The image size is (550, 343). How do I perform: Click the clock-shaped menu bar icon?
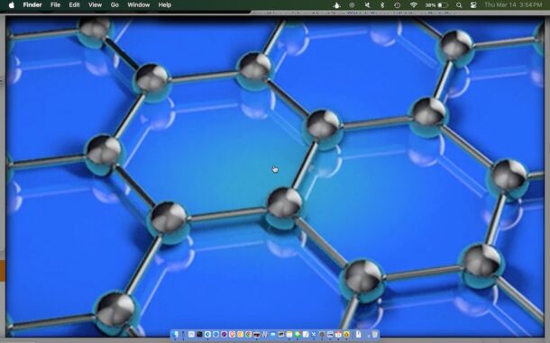(397, 5)
